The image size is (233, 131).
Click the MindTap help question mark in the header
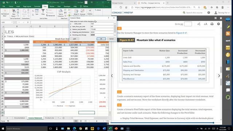209,13
